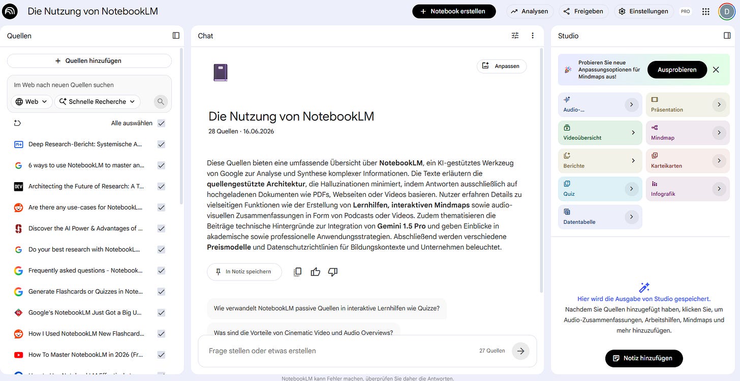Expand Präsentation options arrow

[719, 105]
